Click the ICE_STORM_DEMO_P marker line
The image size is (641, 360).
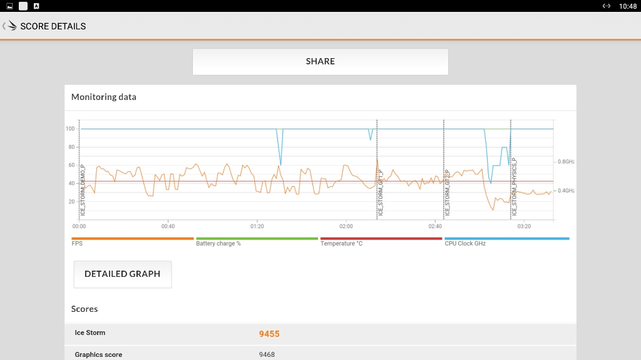(x=80, y=169)
